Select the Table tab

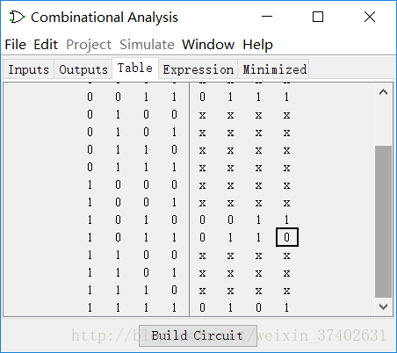coord(135,68)
